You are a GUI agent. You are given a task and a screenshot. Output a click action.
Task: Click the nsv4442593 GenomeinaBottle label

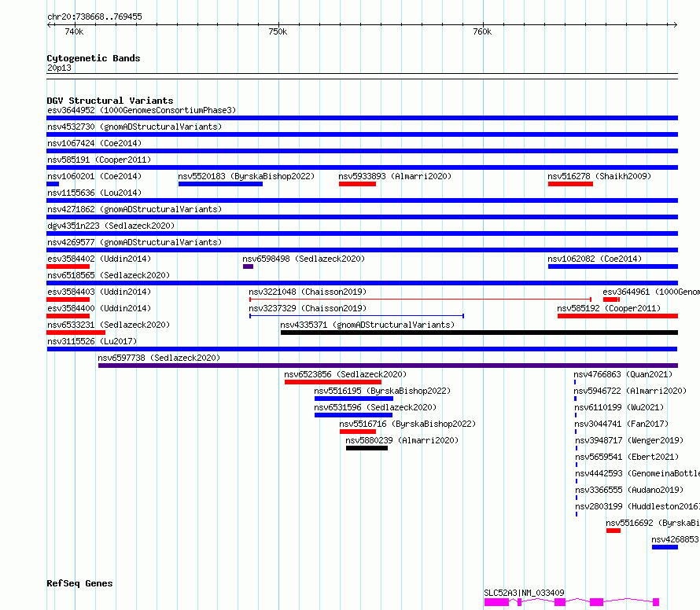(638, 473)
